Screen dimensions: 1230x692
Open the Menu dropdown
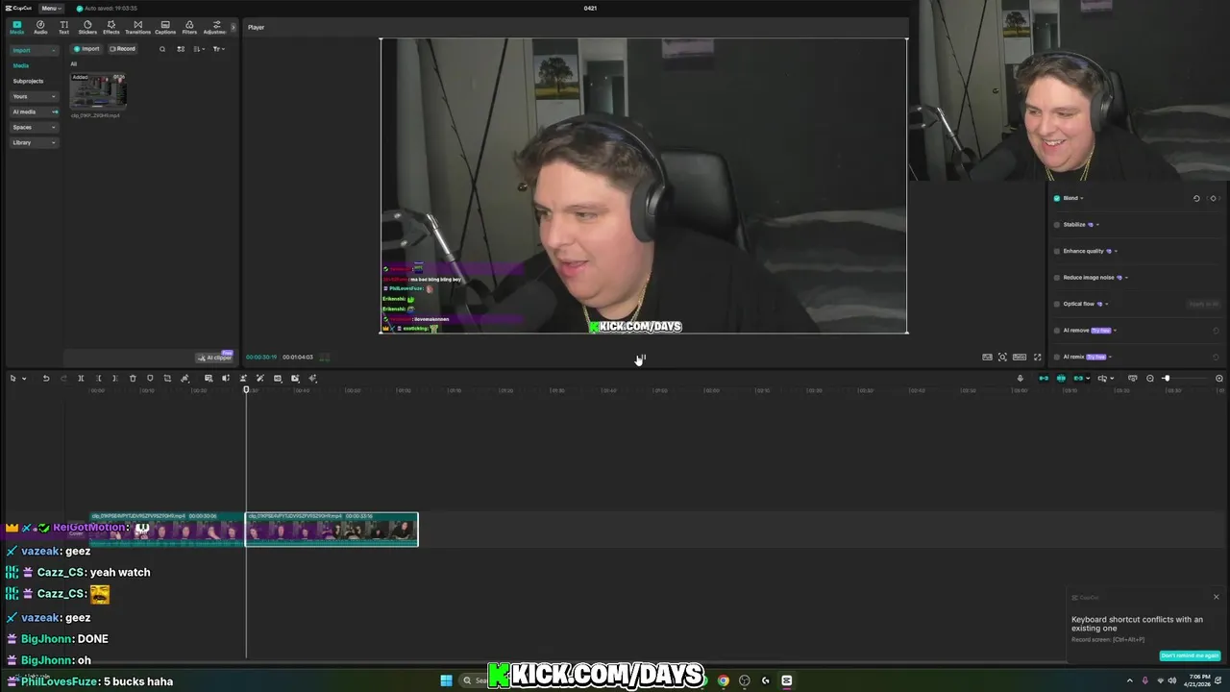[x=51, y=8]
